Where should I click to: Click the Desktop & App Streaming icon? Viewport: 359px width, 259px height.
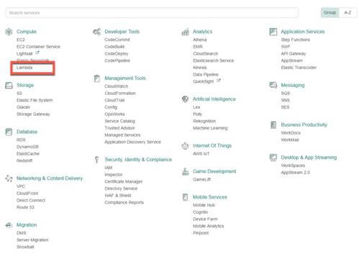coord(273,158)
